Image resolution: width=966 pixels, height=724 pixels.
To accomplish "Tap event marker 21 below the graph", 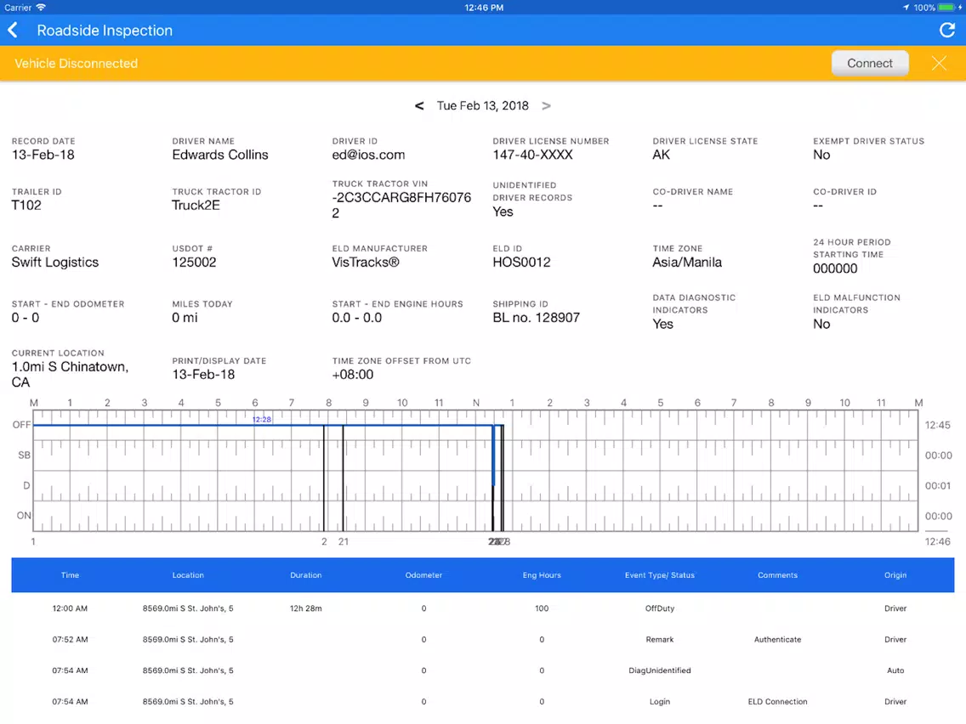I will pyautogui.click(x=344, y=542).
